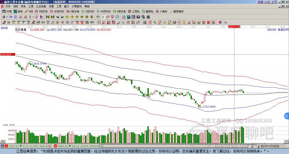This screenshot has width=289, height=154.
Task: Jump to first bar with green left-end arrow
Action: [x=47, y=17]
